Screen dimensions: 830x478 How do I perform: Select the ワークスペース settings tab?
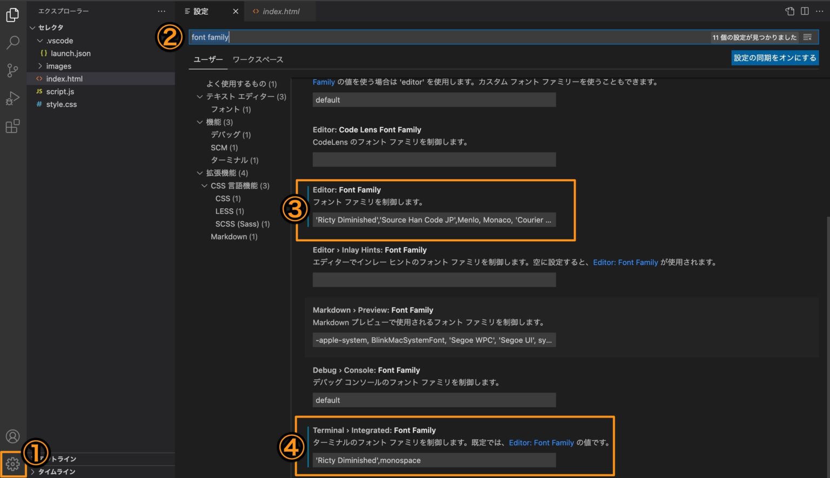[x=258, y=59]
